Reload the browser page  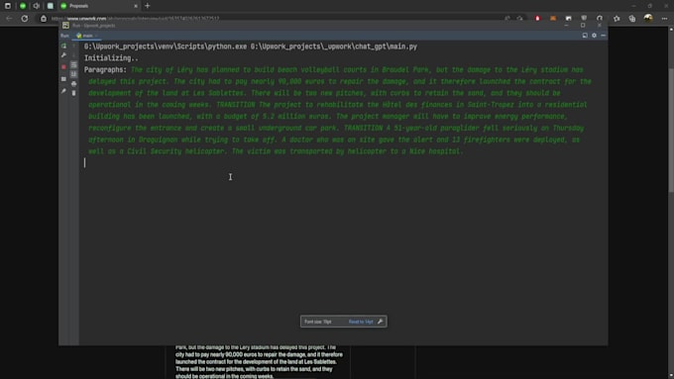point(25,19)
